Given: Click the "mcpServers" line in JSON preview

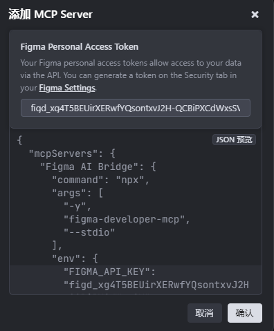Looking at the screenshot, I should click(72, 153).
